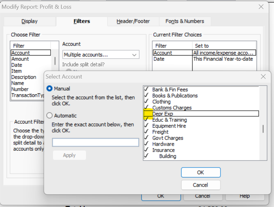The height and width of the screenshot is (207, 274).
Task: Click 'This Financial Year-to-date' value
Action: pos(223,59)
